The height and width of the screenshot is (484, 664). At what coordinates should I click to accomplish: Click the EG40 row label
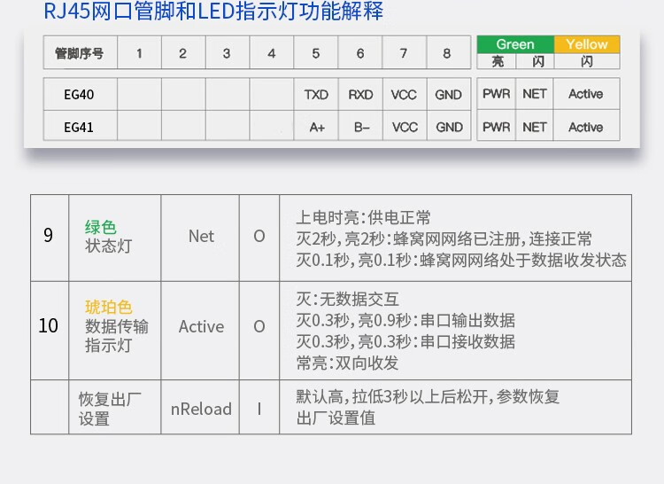coord(79,94)
